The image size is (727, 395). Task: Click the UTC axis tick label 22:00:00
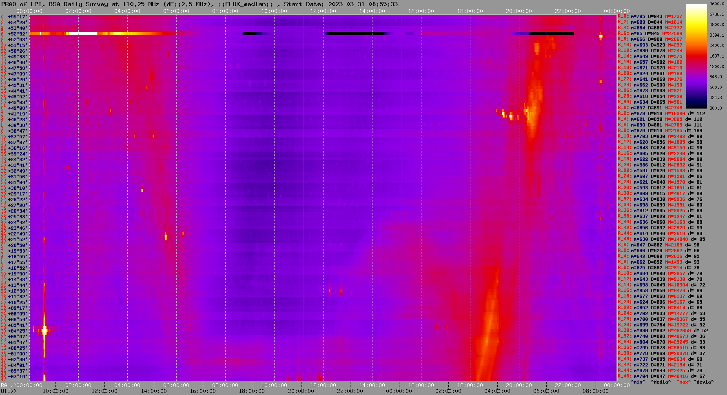click(350, 391)
